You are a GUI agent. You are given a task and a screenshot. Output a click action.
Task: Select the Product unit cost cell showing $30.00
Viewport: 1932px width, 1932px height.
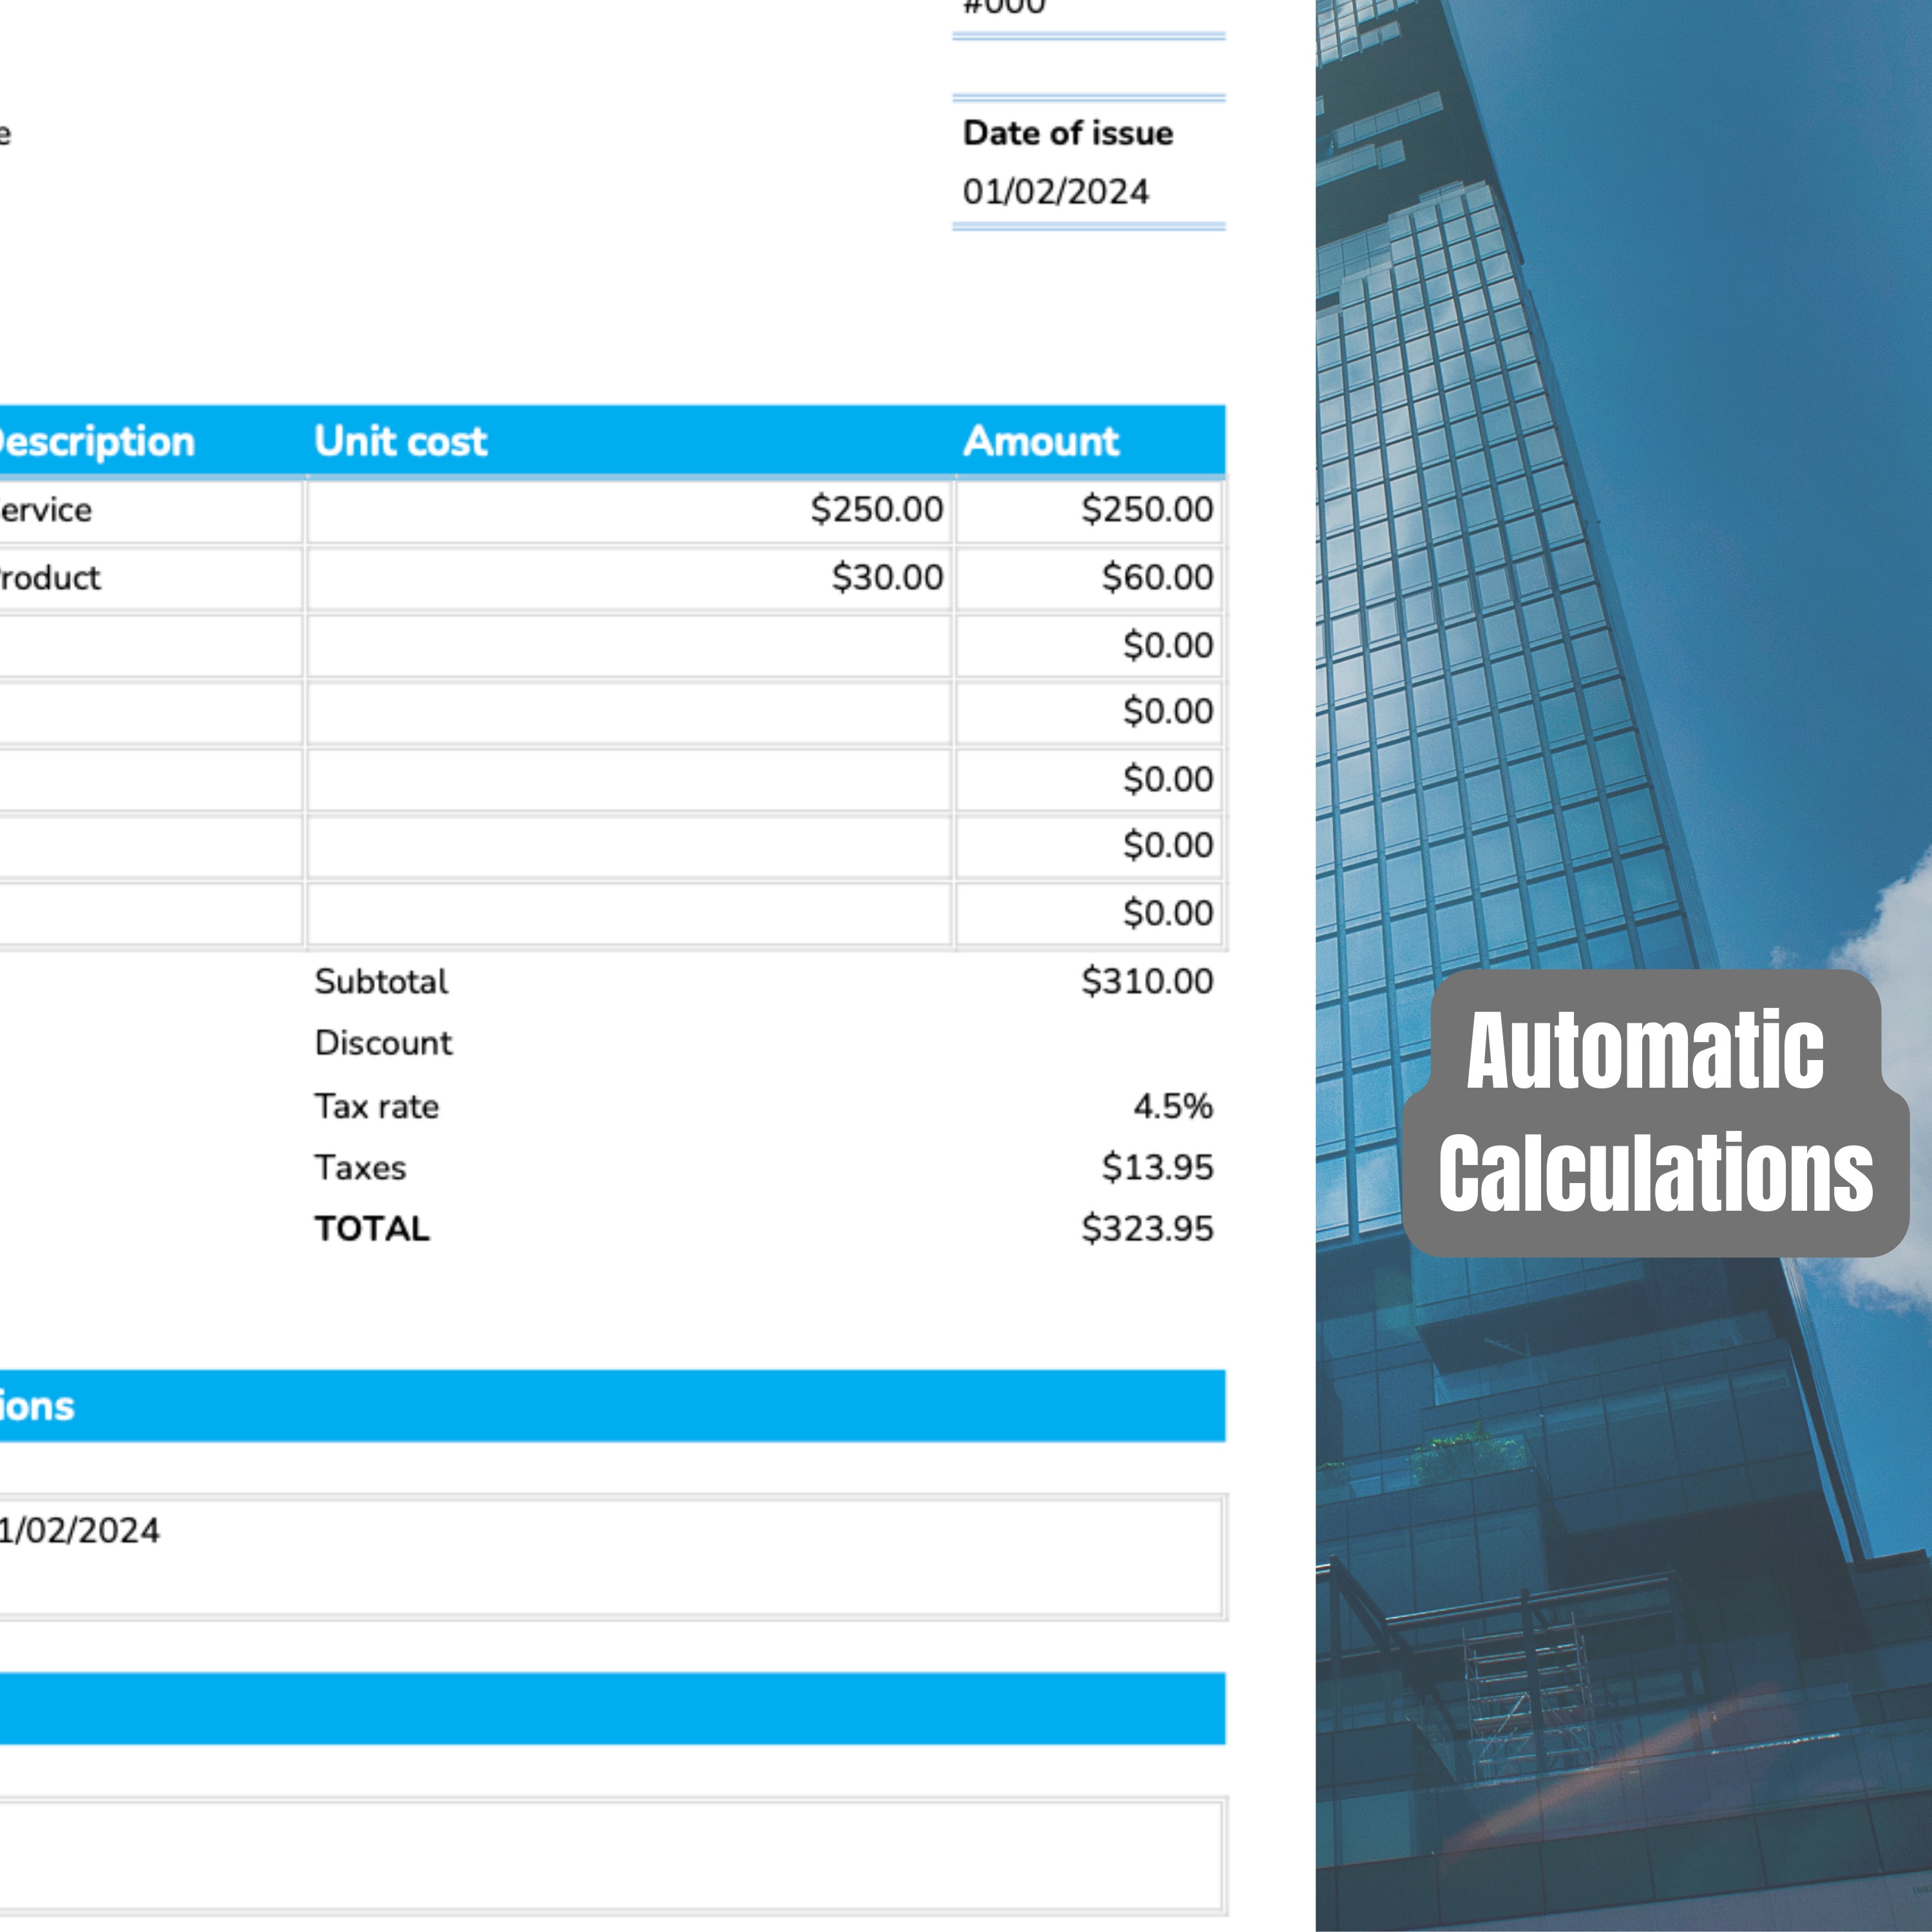(x=885, y=577)
